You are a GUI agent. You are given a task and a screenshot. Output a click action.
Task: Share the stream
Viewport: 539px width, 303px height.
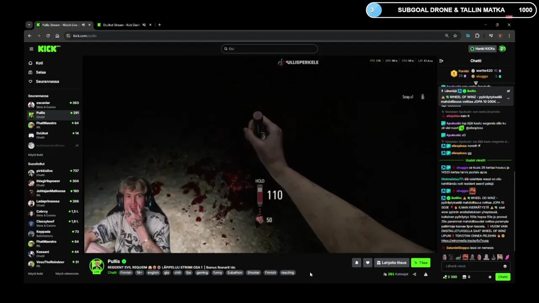tap(414, 274)
